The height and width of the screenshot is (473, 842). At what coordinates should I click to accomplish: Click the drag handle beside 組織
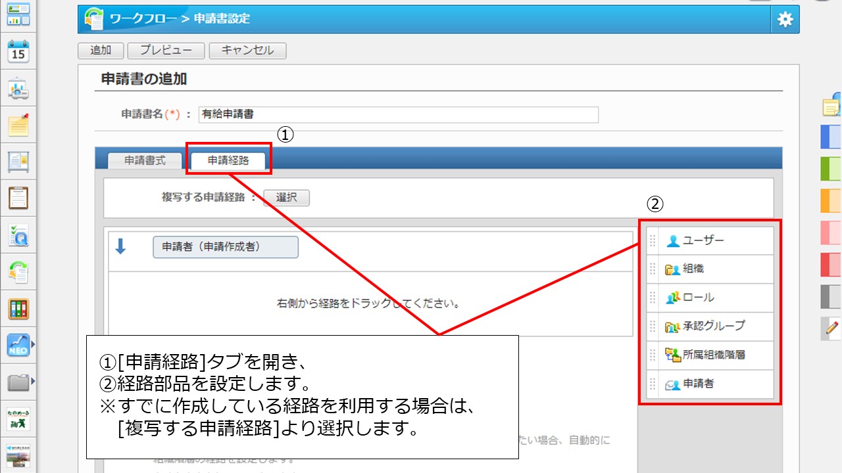coord(653,269)
